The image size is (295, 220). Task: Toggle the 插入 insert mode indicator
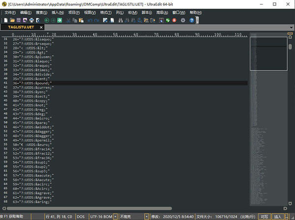(278, 216)
